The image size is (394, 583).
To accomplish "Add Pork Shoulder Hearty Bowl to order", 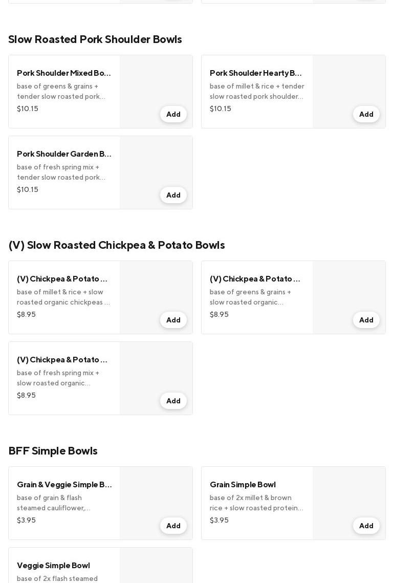I will point(366,114).
